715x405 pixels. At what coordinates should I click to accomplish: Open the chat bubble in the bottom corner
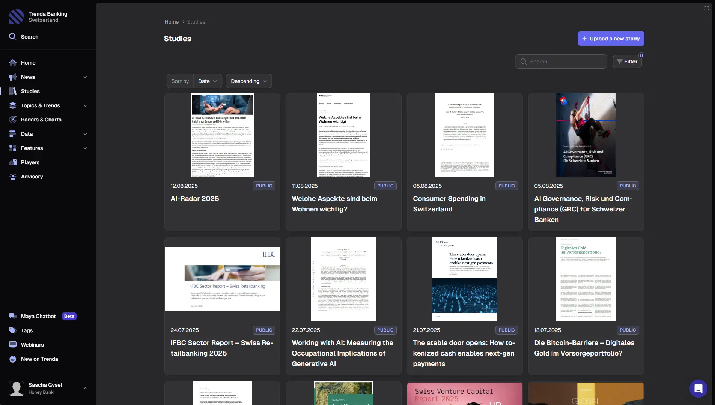click(x=698, y=388)
